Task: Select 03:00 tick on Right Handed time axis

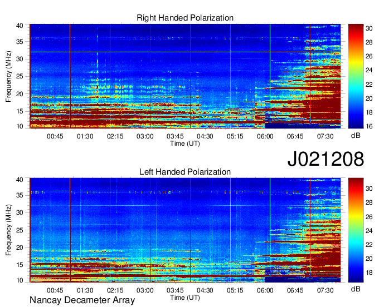Action: tap(145, 136)
